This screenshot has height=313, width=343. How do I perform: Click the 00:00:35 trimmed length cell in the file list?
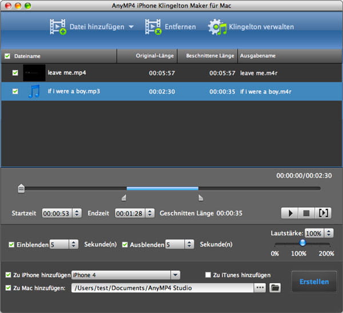pyautogui.click(x=222, y=91)
